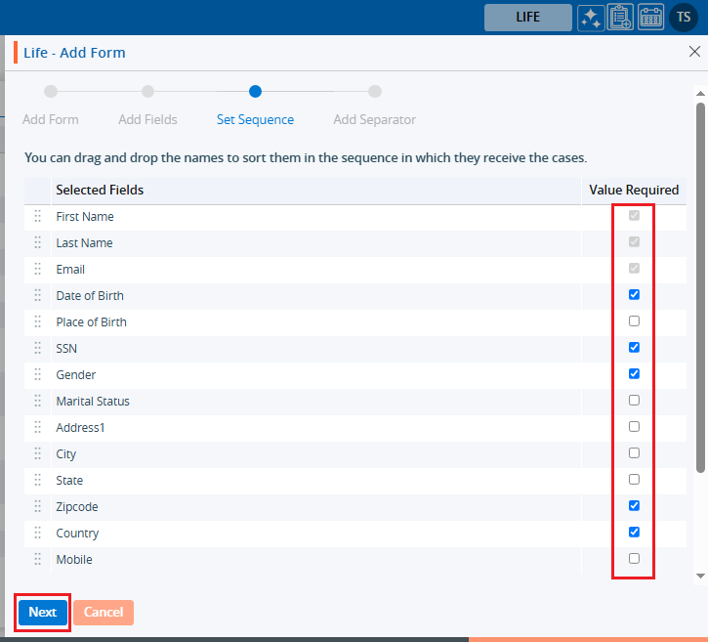Click the drag handle beside Zipcode
Viewport: 708px width, 642px height.
38,507
